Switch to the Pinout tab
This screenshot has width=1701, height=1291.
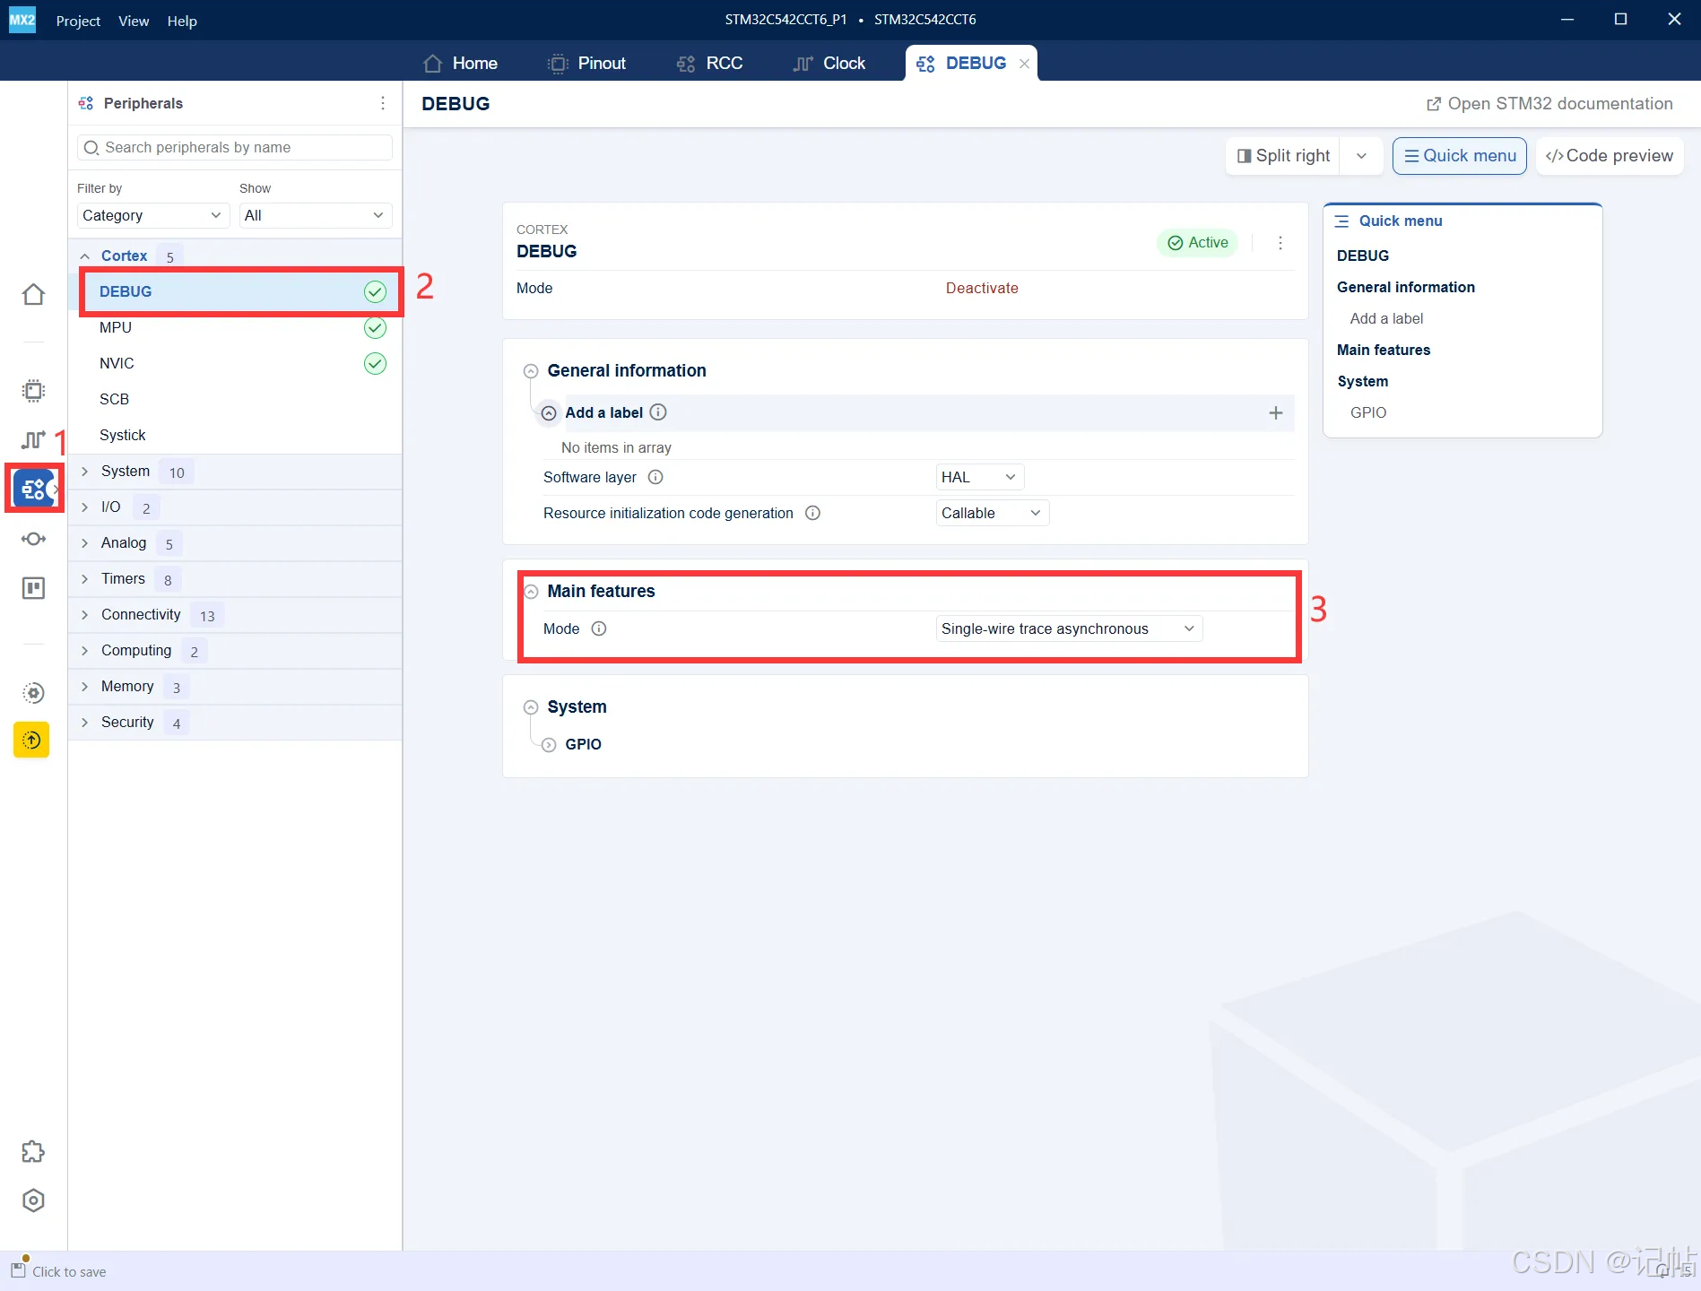[x=586, y=64]
